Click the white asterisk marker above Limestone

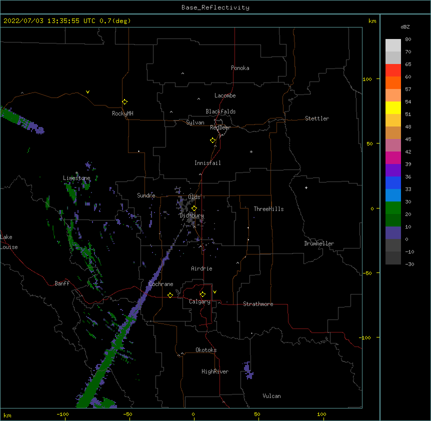76,173
